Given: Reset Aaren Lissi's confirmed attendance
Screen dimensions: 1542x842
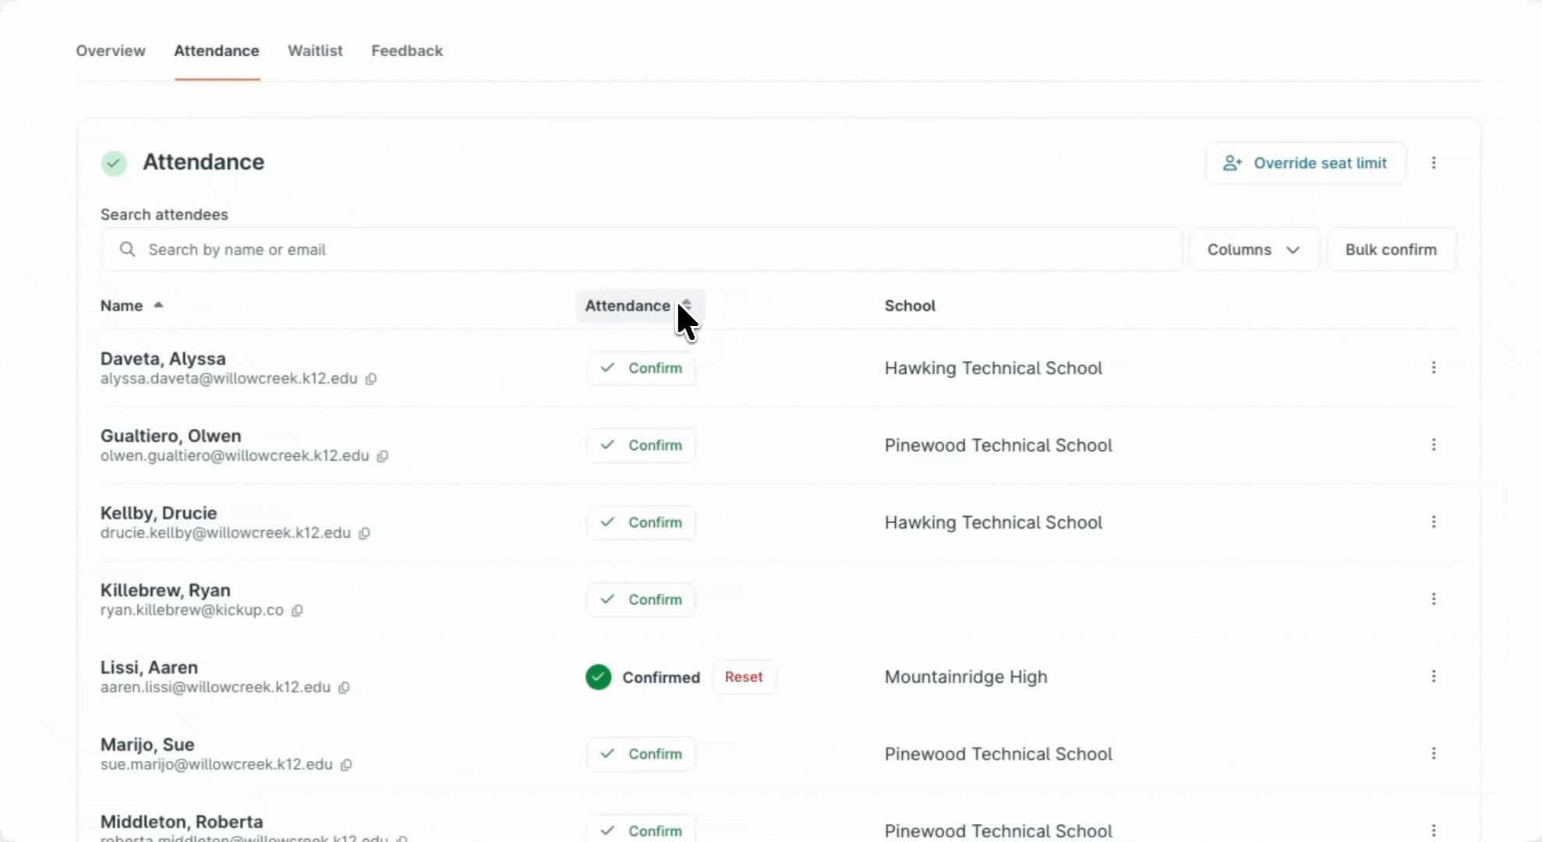Looking at the screenshot, I should (x=744, y=677).
